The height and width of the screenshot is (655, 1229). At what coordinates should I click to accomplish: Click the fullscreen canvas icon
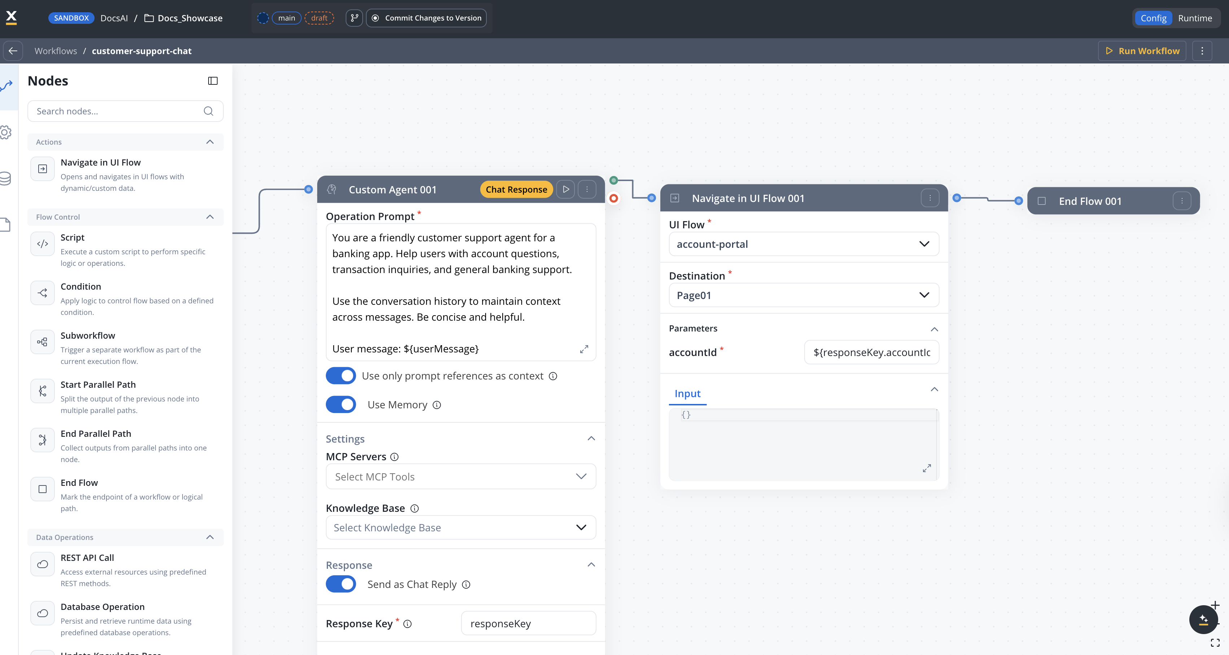[1215, 643]
